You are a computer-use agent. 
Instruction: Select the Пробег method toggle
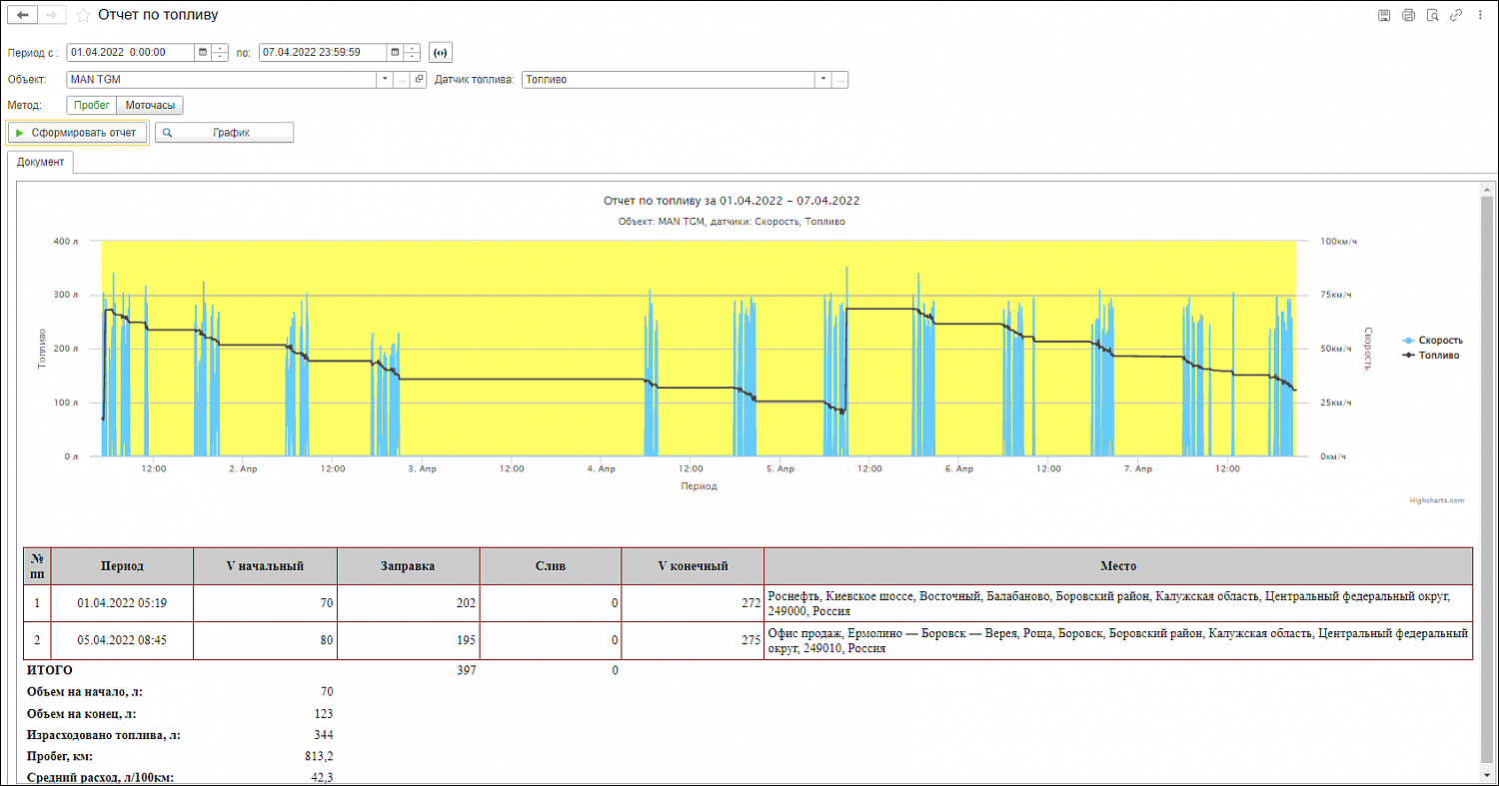(x=92, y=105)
